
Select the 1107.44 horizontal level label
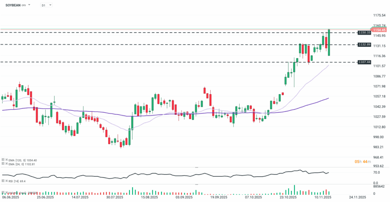(364, 62)
